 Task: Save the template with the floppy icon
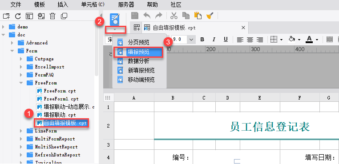pyautogui.click(x=135, y=16)
